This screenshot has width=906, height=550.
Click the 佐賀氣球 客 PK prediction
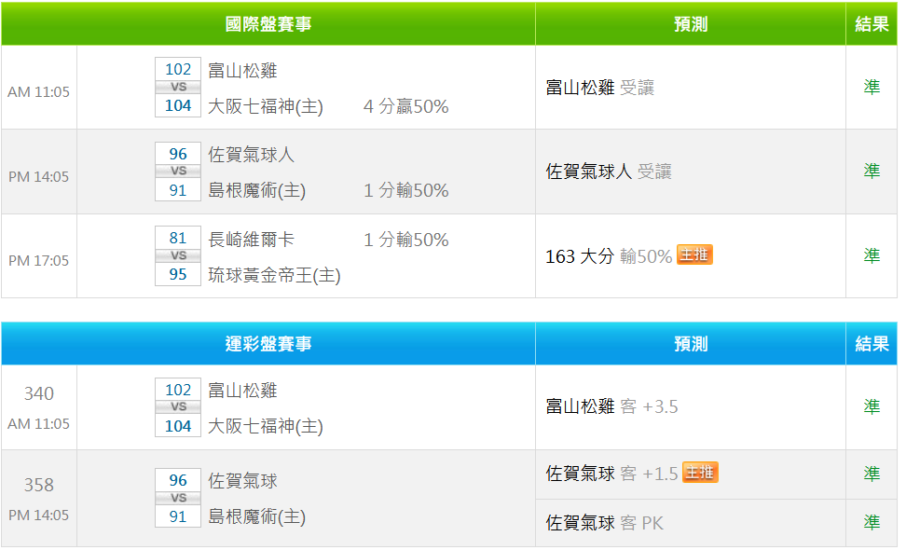pos(604,523)
